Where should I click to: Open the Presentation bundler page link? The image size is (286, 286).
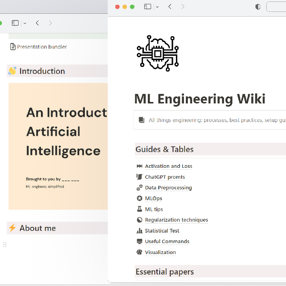pyautogui.click(x=42, y=47)
